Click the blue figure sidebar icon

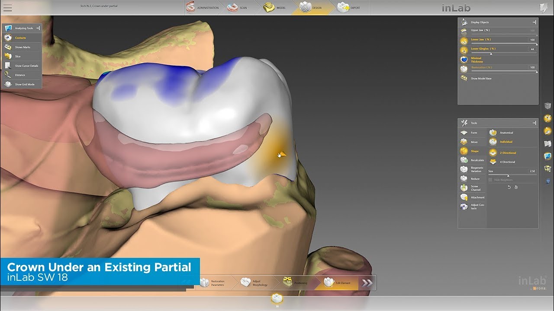pos(548,182)
